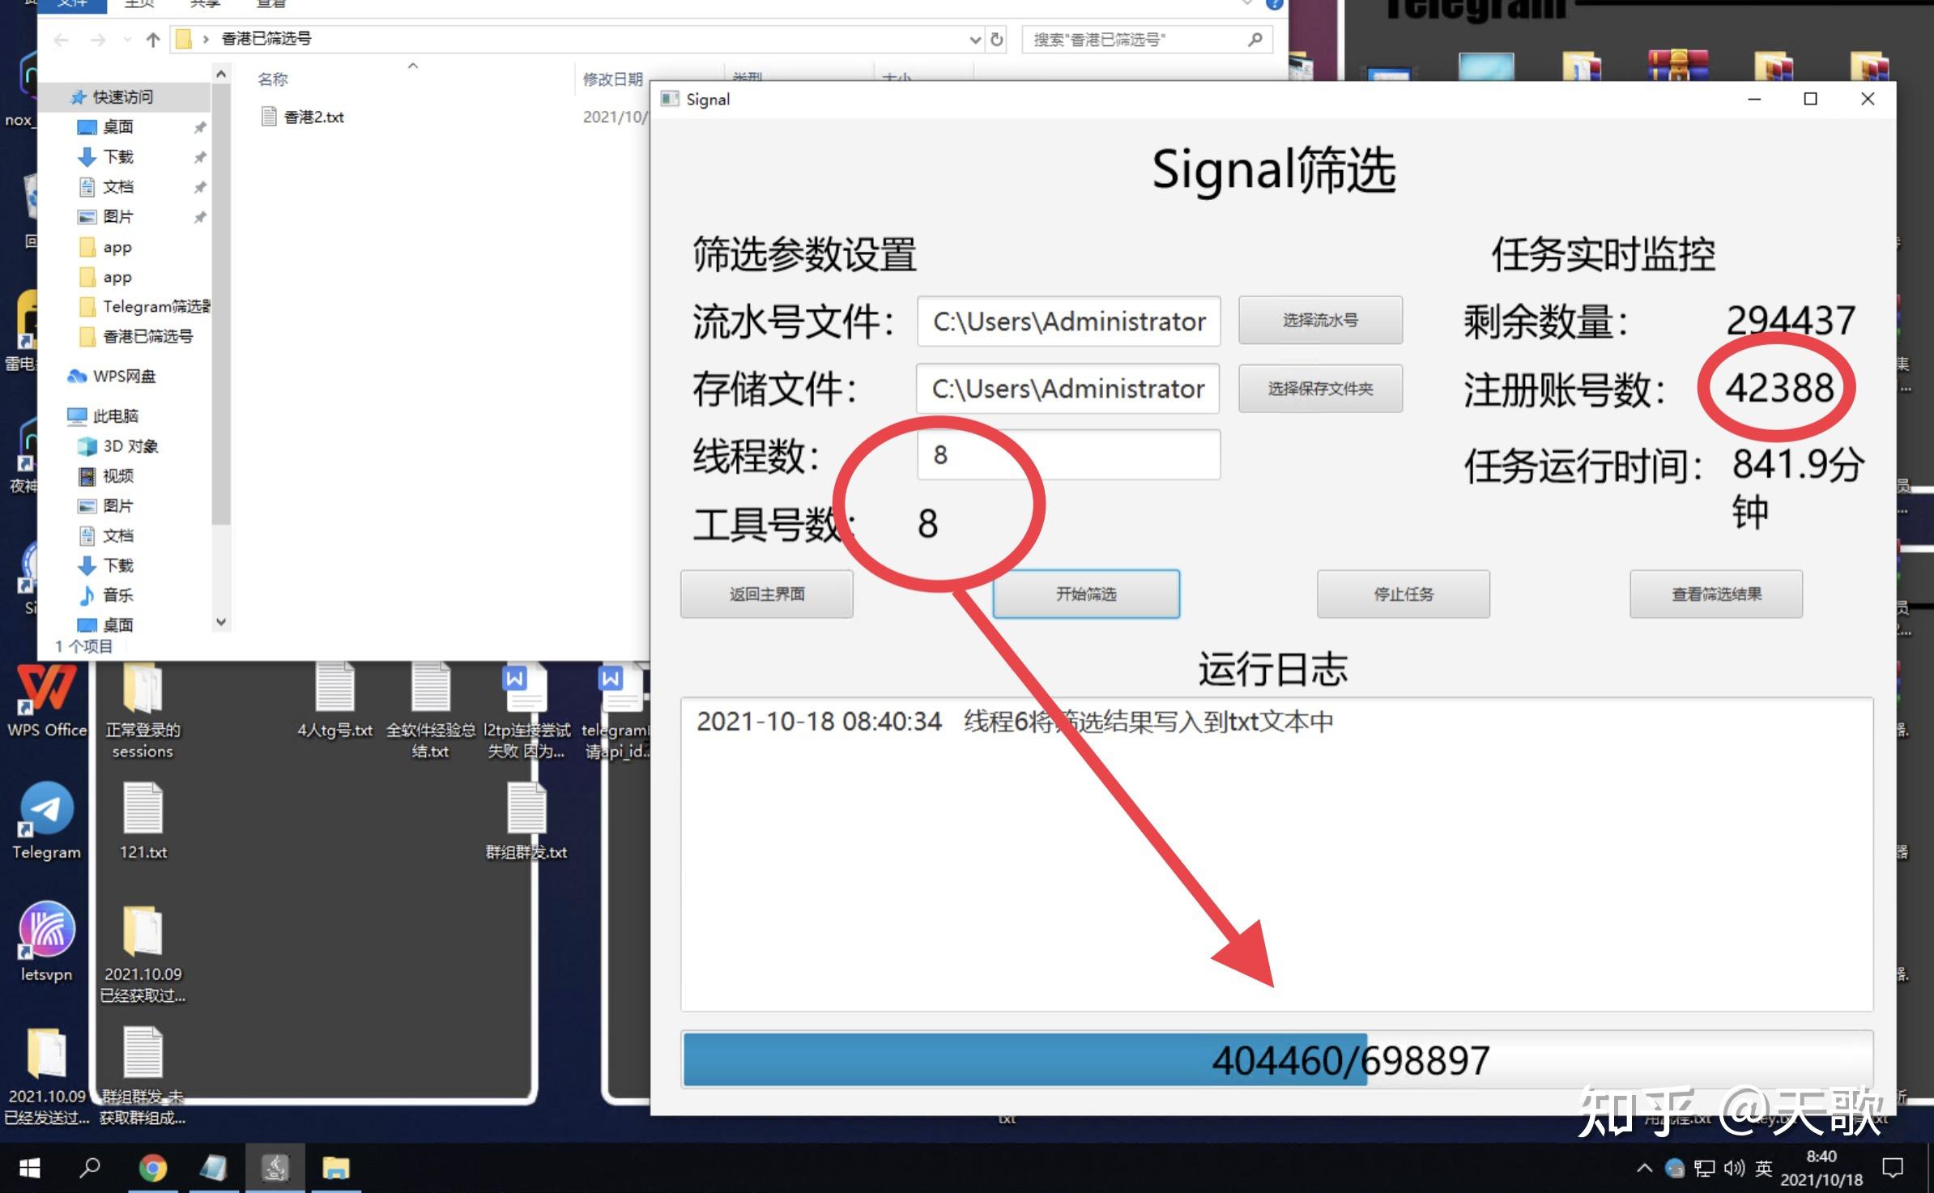Click Windows Start button

pyautogui.click(x=29, y=1168)
